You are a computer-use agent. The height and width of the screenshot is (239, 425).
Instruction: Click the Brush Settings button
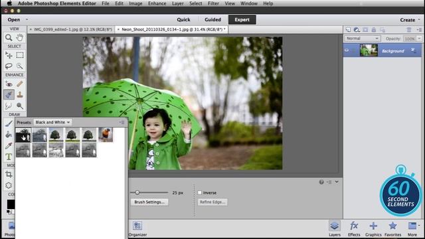pos(149,202)
